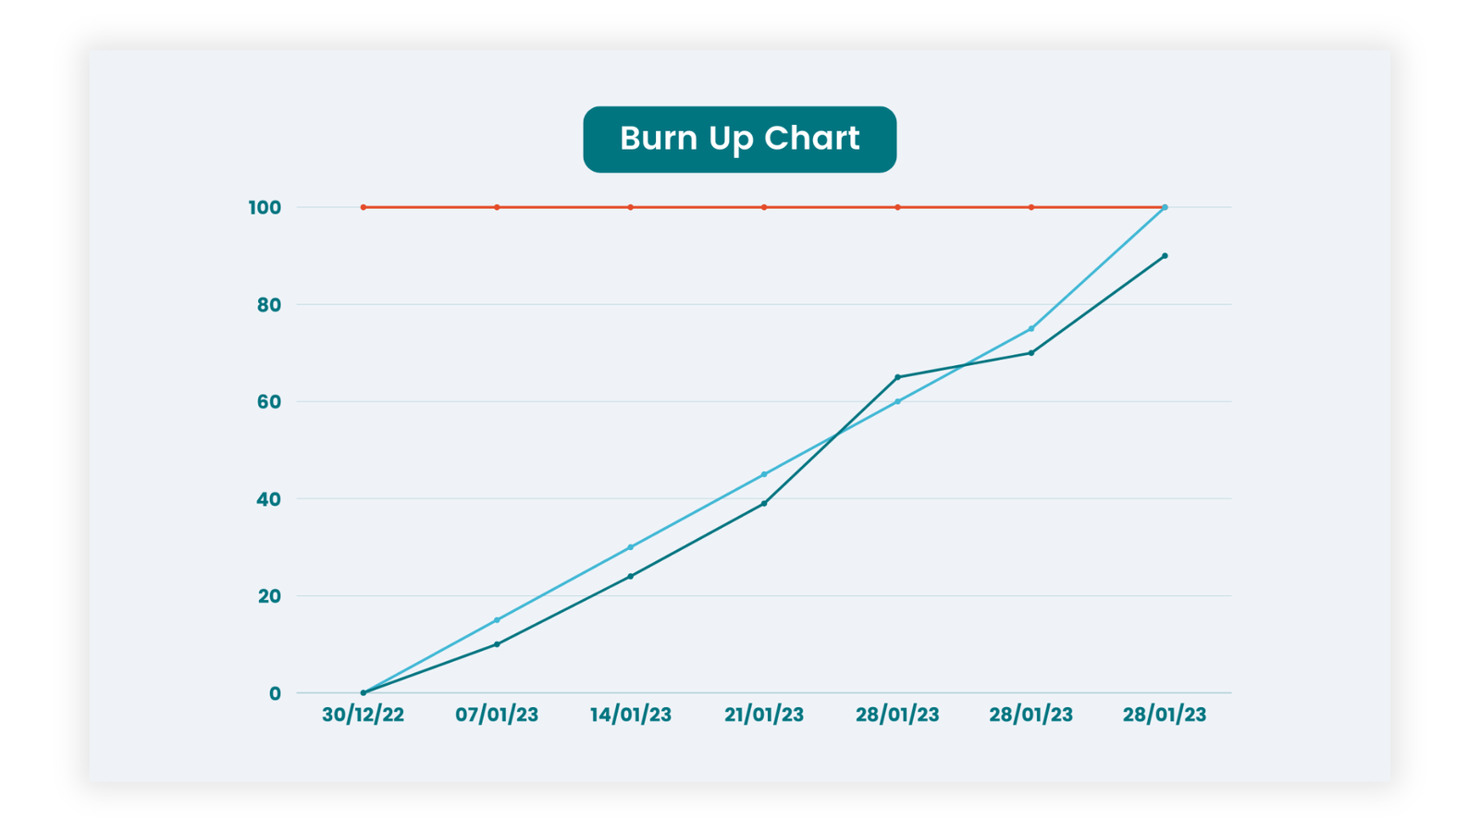Select the red point above 21/01/23
The height and width of the screenshot is (832, 1480).
(764, 207)
